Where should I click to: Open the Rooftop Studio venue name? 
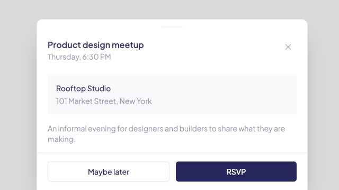[x=84, y=89]
